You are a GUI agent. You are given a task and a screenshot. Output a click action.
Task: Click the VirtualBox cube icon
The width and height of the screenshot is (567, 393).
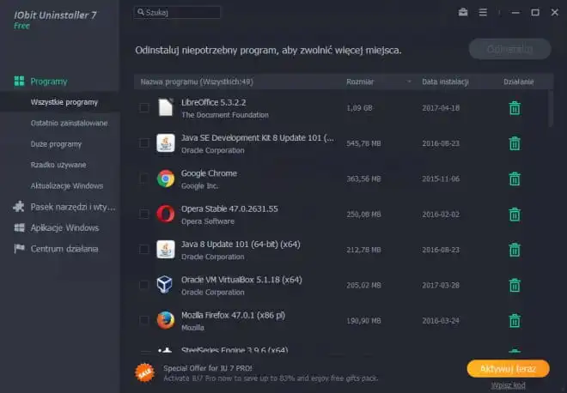click(x=165, y=285)
